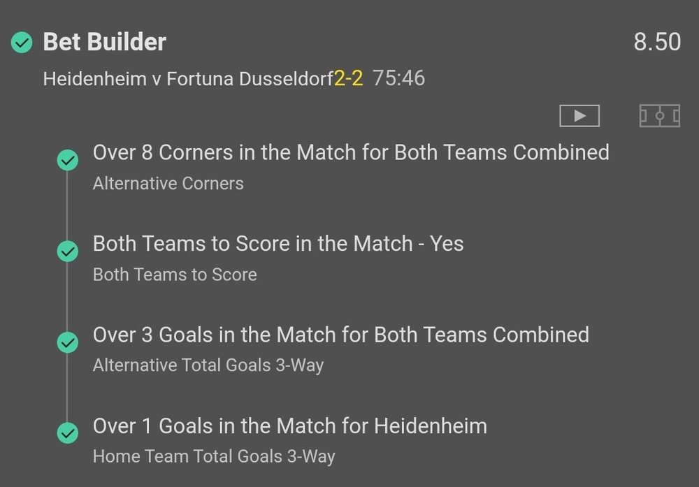Viewport: 699px width, 487px height.
Task: Select the Bet Builder heading
Action: 105,42
